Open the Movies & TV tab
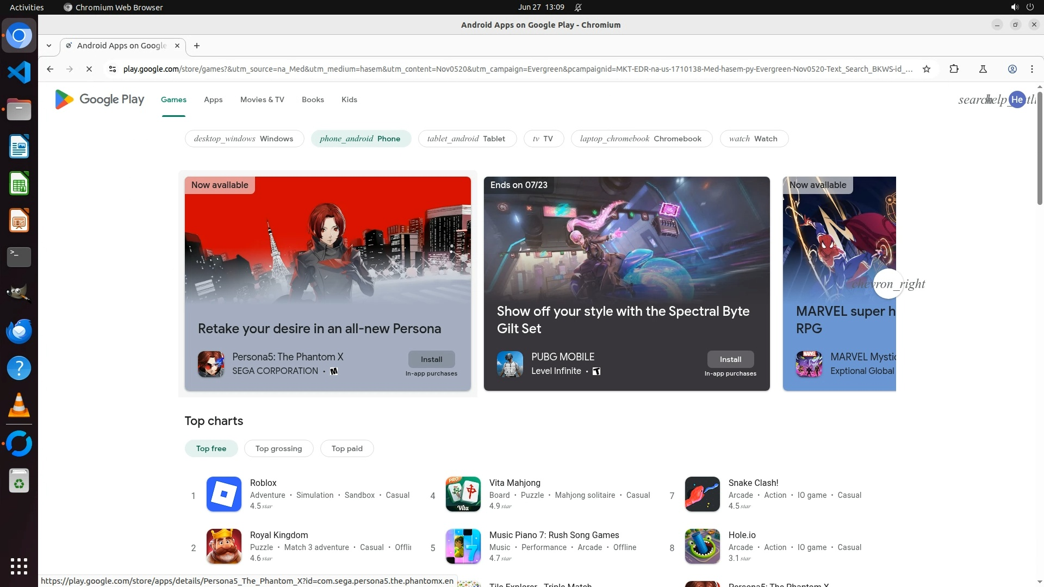The width and height of the screenshot is (1044, 587). pyautogui.click(x=262, y=99)
